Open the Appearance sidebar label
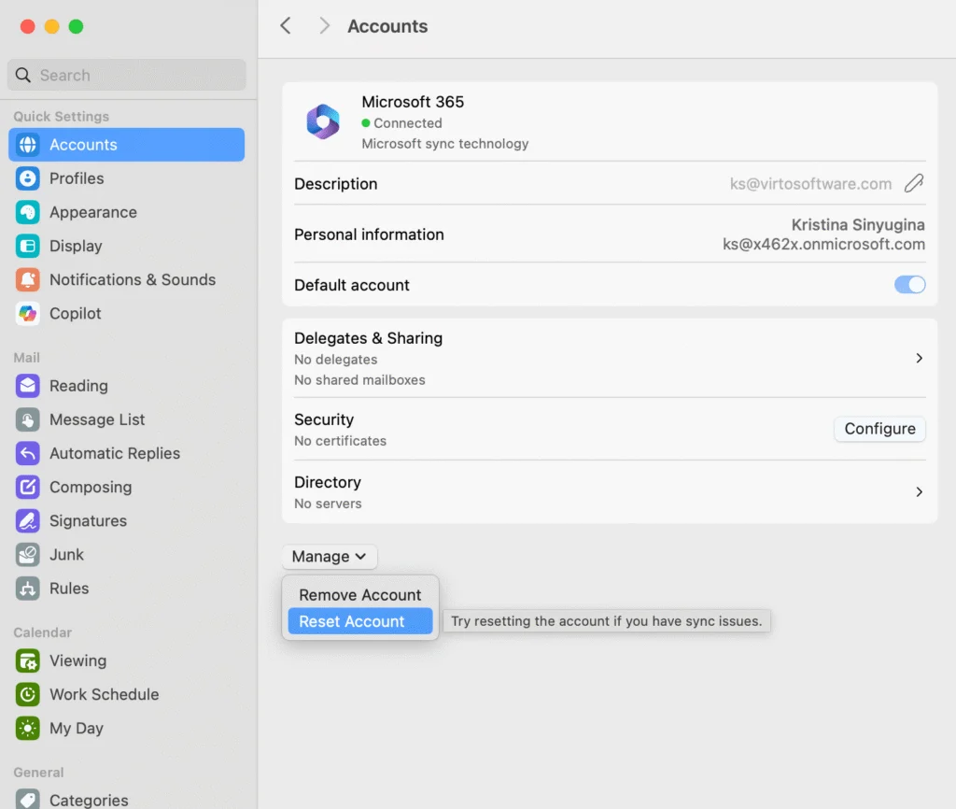This screenshot has height=809, width=956. (x=93, y=212)
